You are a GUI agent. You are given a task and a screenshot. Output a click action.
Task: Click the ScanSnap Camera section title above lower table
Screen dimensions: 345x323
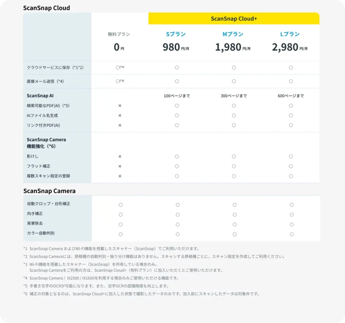[50, 191]
